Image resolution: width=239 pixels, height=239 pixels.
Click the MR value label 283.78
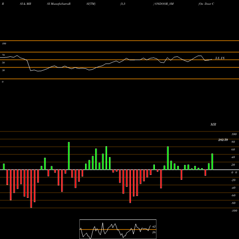point(223,140)
